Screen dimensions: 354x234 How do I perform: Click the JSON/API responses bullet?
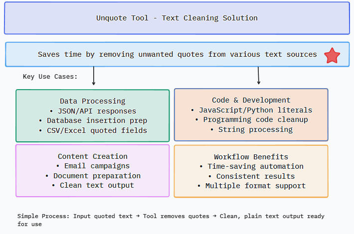(93, 111)
